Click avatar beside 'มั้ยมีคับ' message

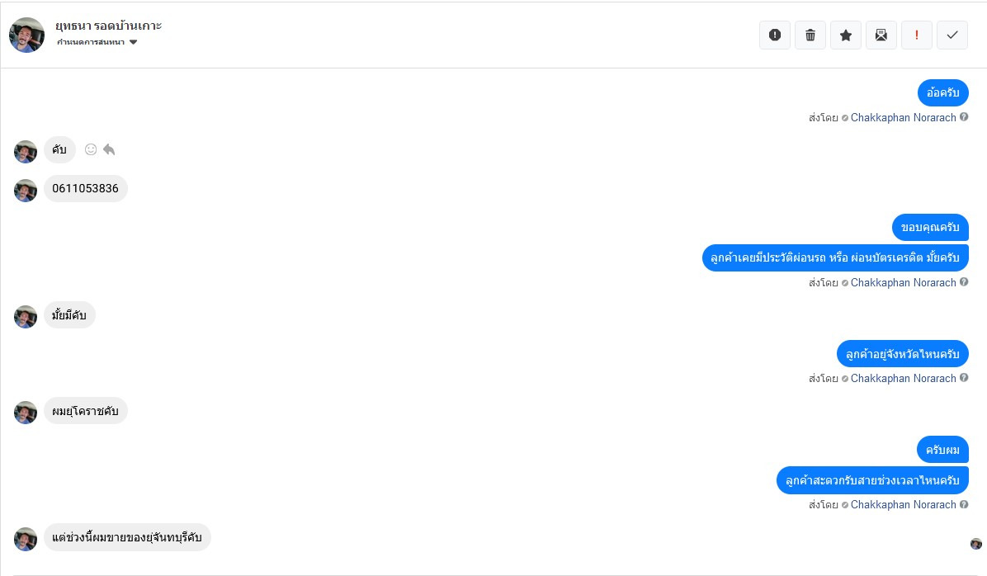(x=26, y=317)
